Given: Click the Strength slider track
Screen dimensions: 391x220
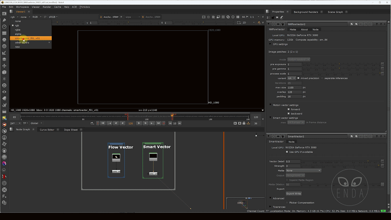Looking at the screenshot, I should [341, 166].
